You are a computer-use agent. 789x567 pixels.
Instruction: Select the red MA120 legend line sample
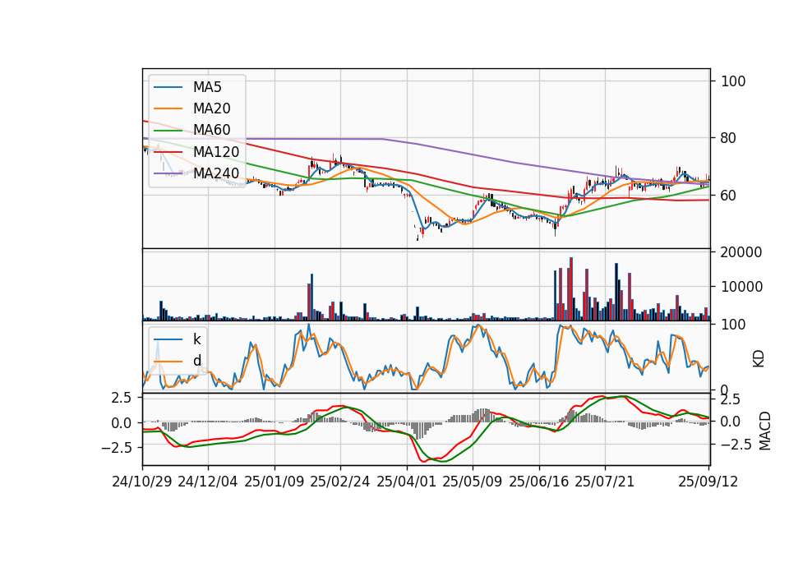coord(168,151)
